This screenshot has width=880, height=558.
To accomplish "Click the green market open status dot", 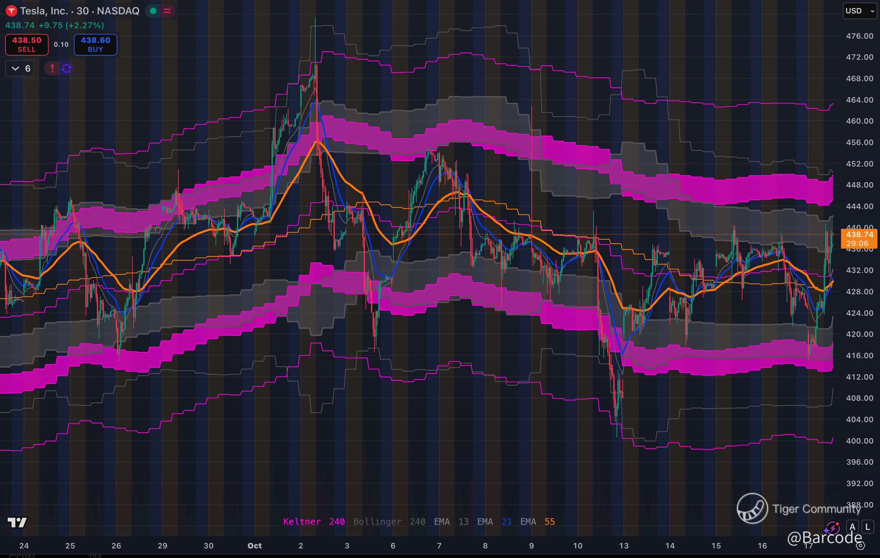I will tap(153, 11).
